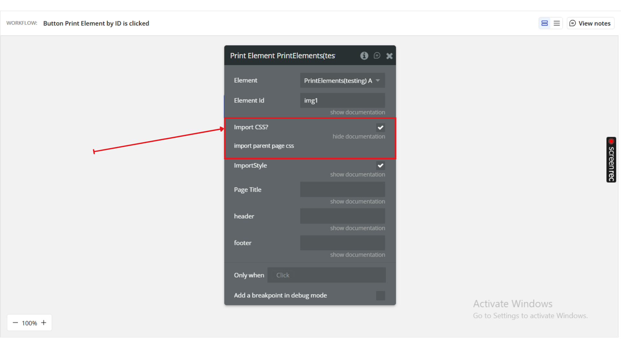Click the screenrec record indicator

(611, 142)
